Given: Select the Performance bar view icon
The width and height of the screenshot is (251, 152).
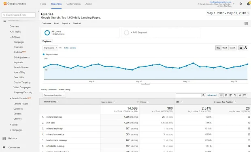Looking at the screenshot, I should point(230,95).
